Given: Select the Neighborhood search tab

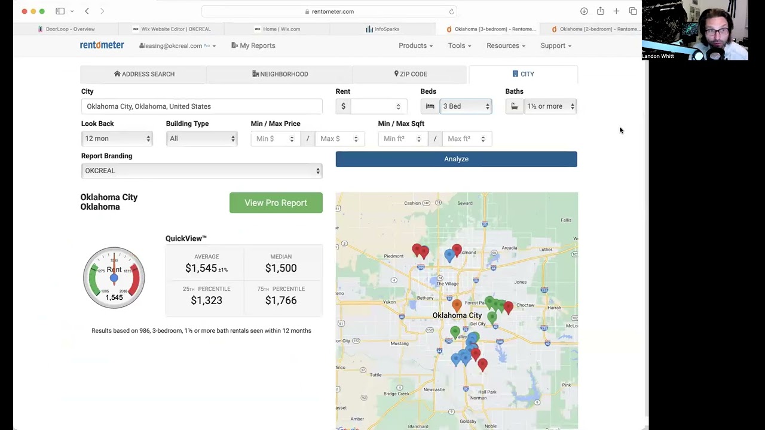Looking at the screenshot, I should 280,74.
